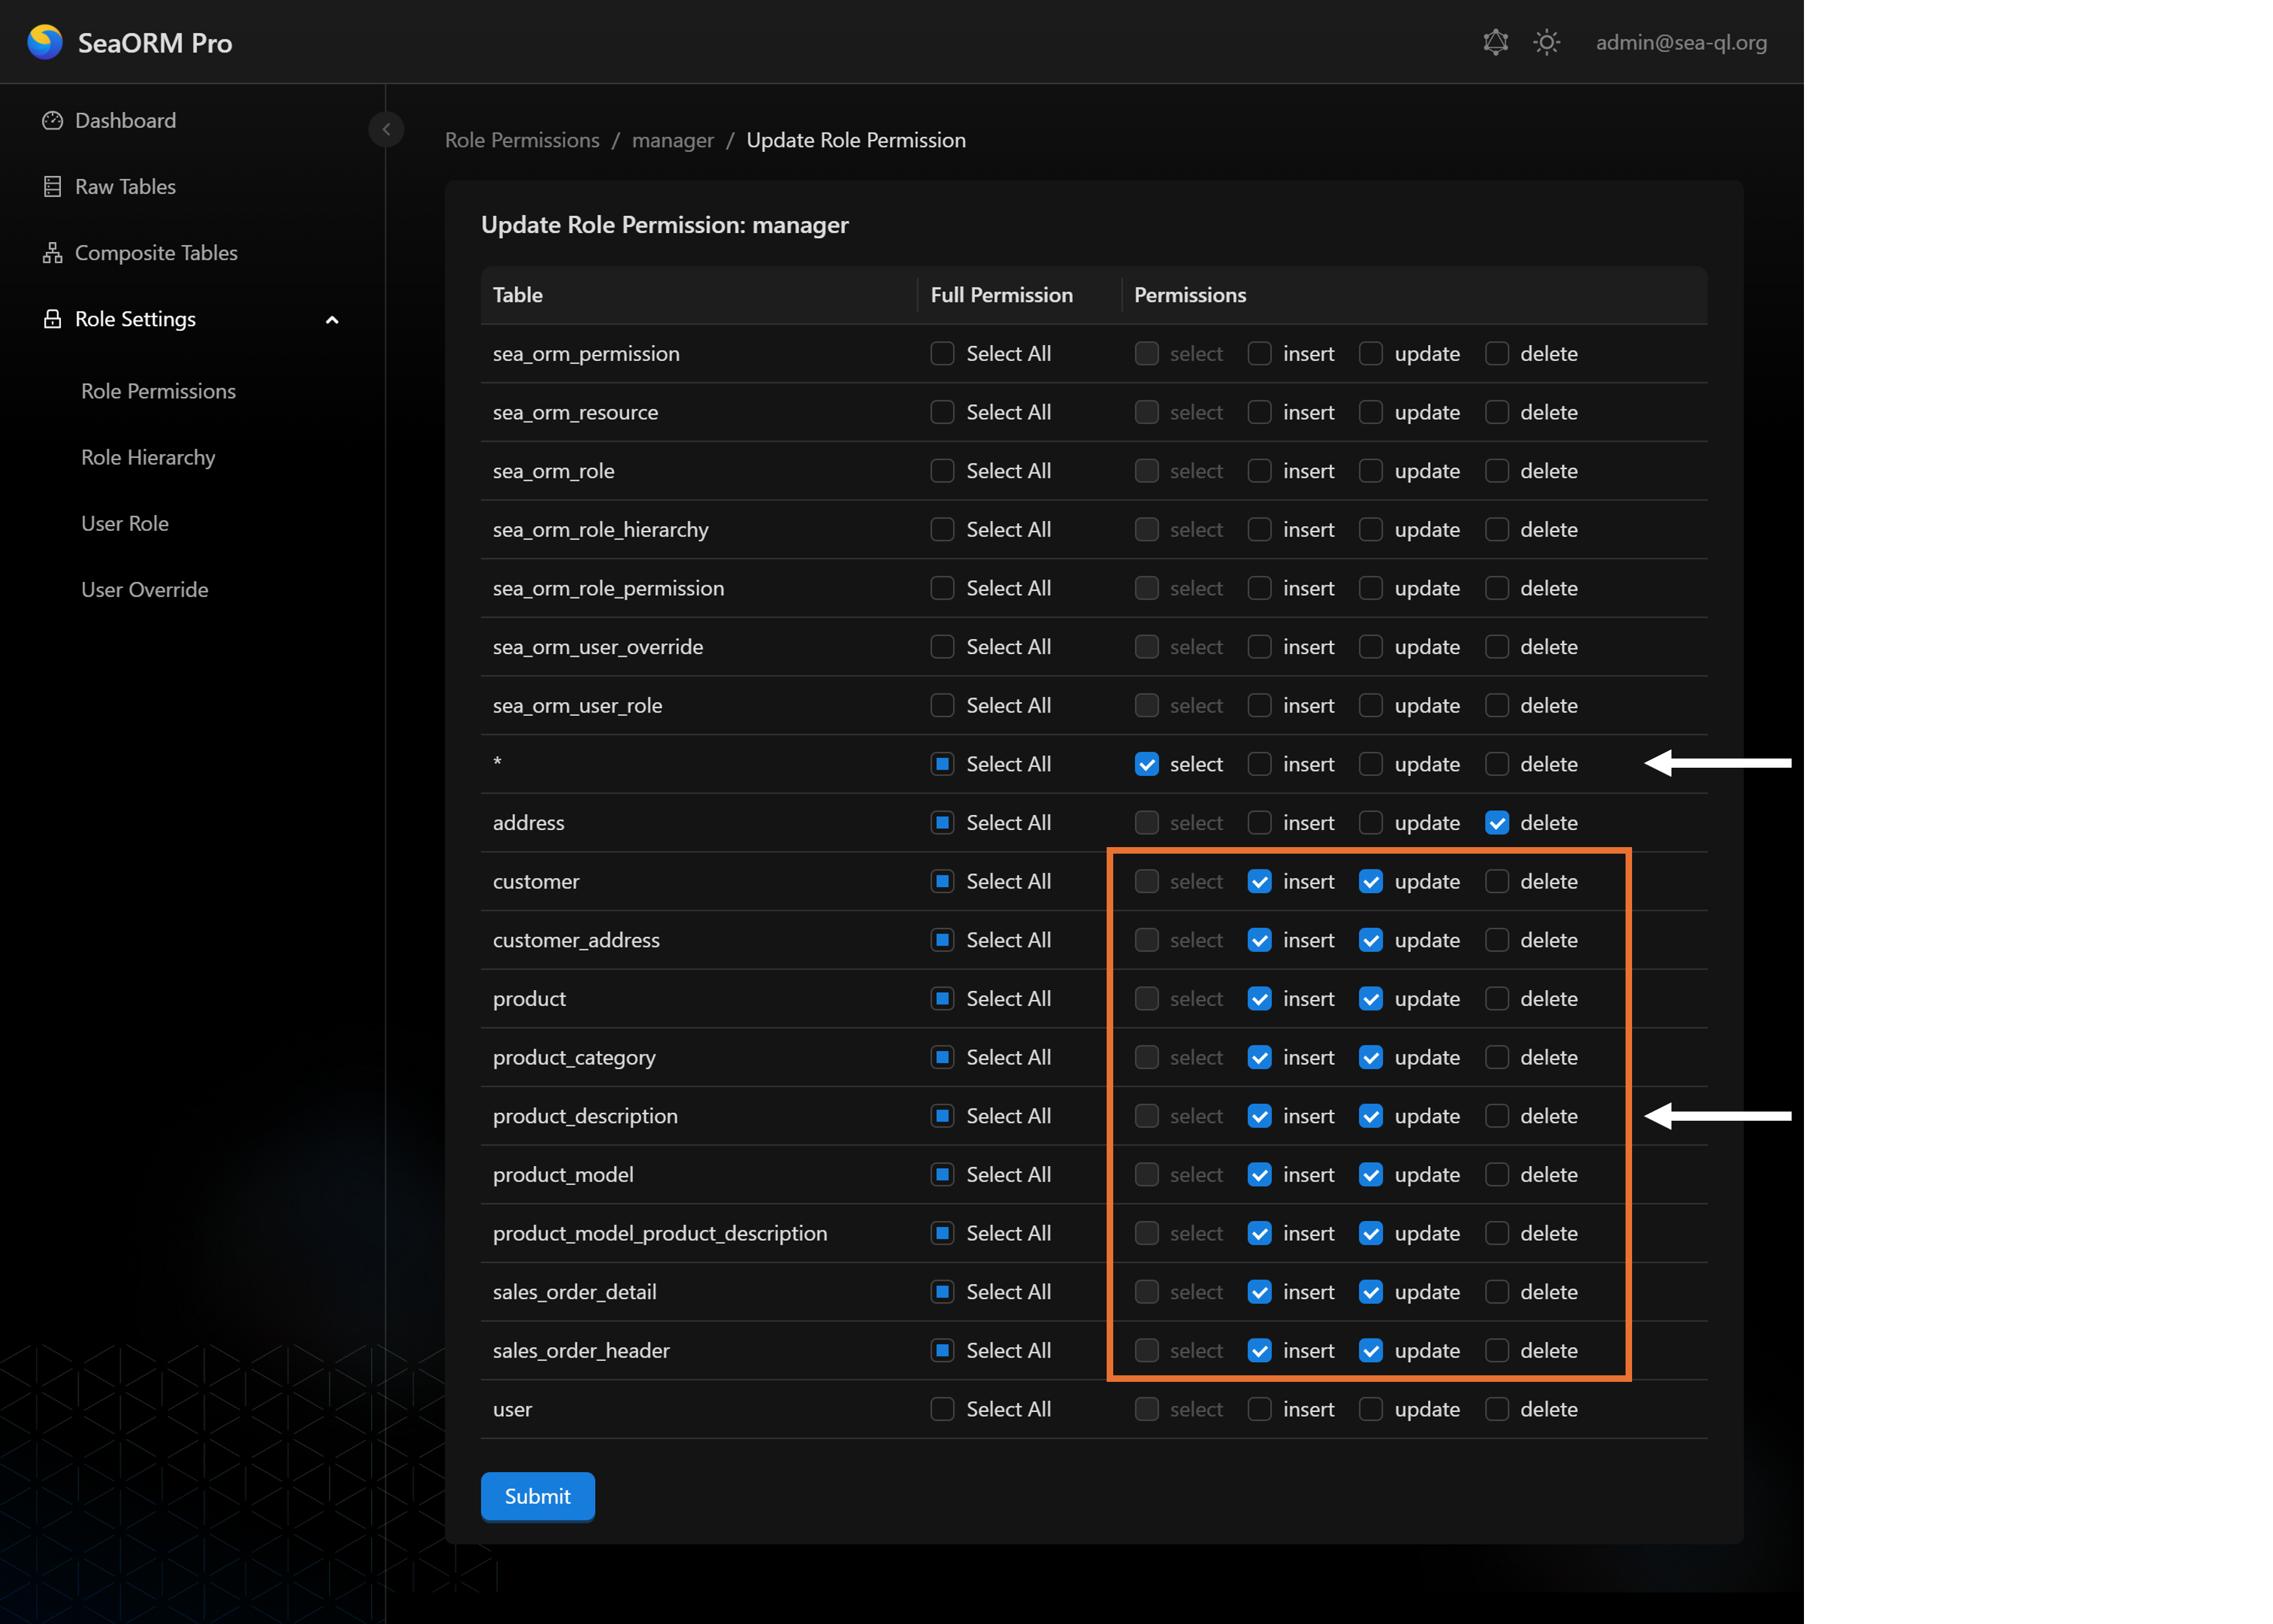
Task: Toggle light theme with sun icon
Action: click(x=1546, y=42)
